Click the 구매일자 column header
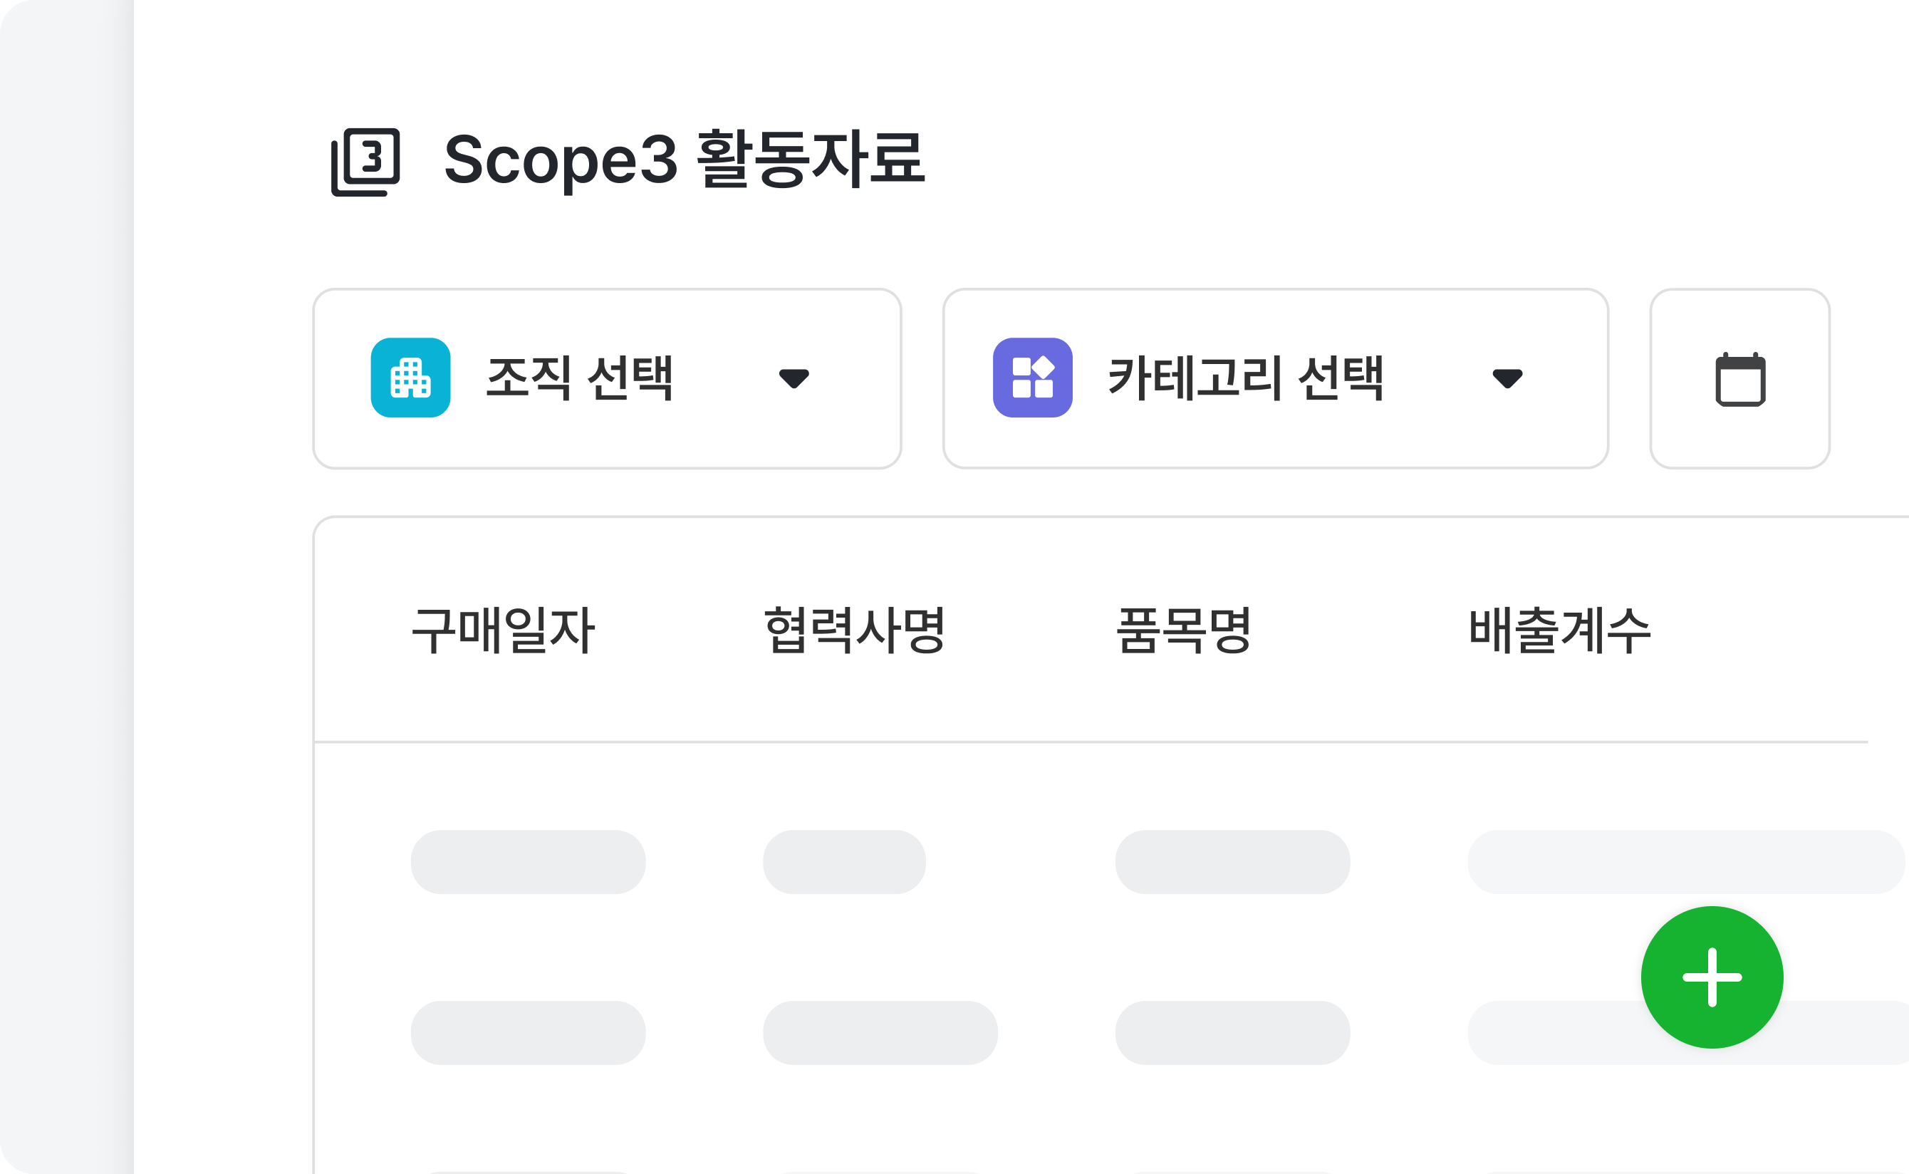1909x1174 pixels. point(502,630)
